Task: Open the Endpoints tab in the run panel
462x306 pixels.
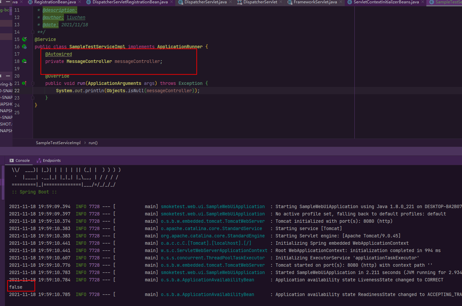Action: tap(49, 160)
